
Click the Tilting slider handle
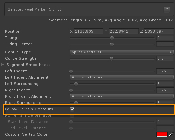[112, 38]
